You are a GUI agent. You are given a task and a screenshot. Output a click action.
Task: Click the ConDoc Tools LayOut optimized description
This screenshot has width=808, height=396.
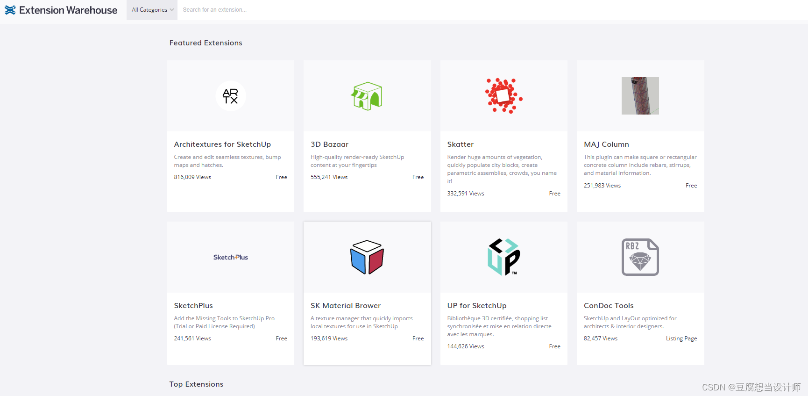(x=630, y=323)
